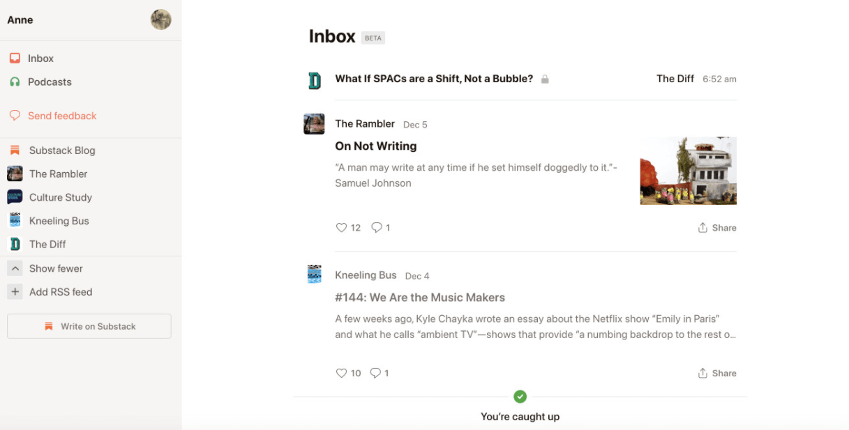Click the Inbox tray icon in sidebar
Viewport: 849px width, 430px height.
pyautogui.click(x=15, y=59)
